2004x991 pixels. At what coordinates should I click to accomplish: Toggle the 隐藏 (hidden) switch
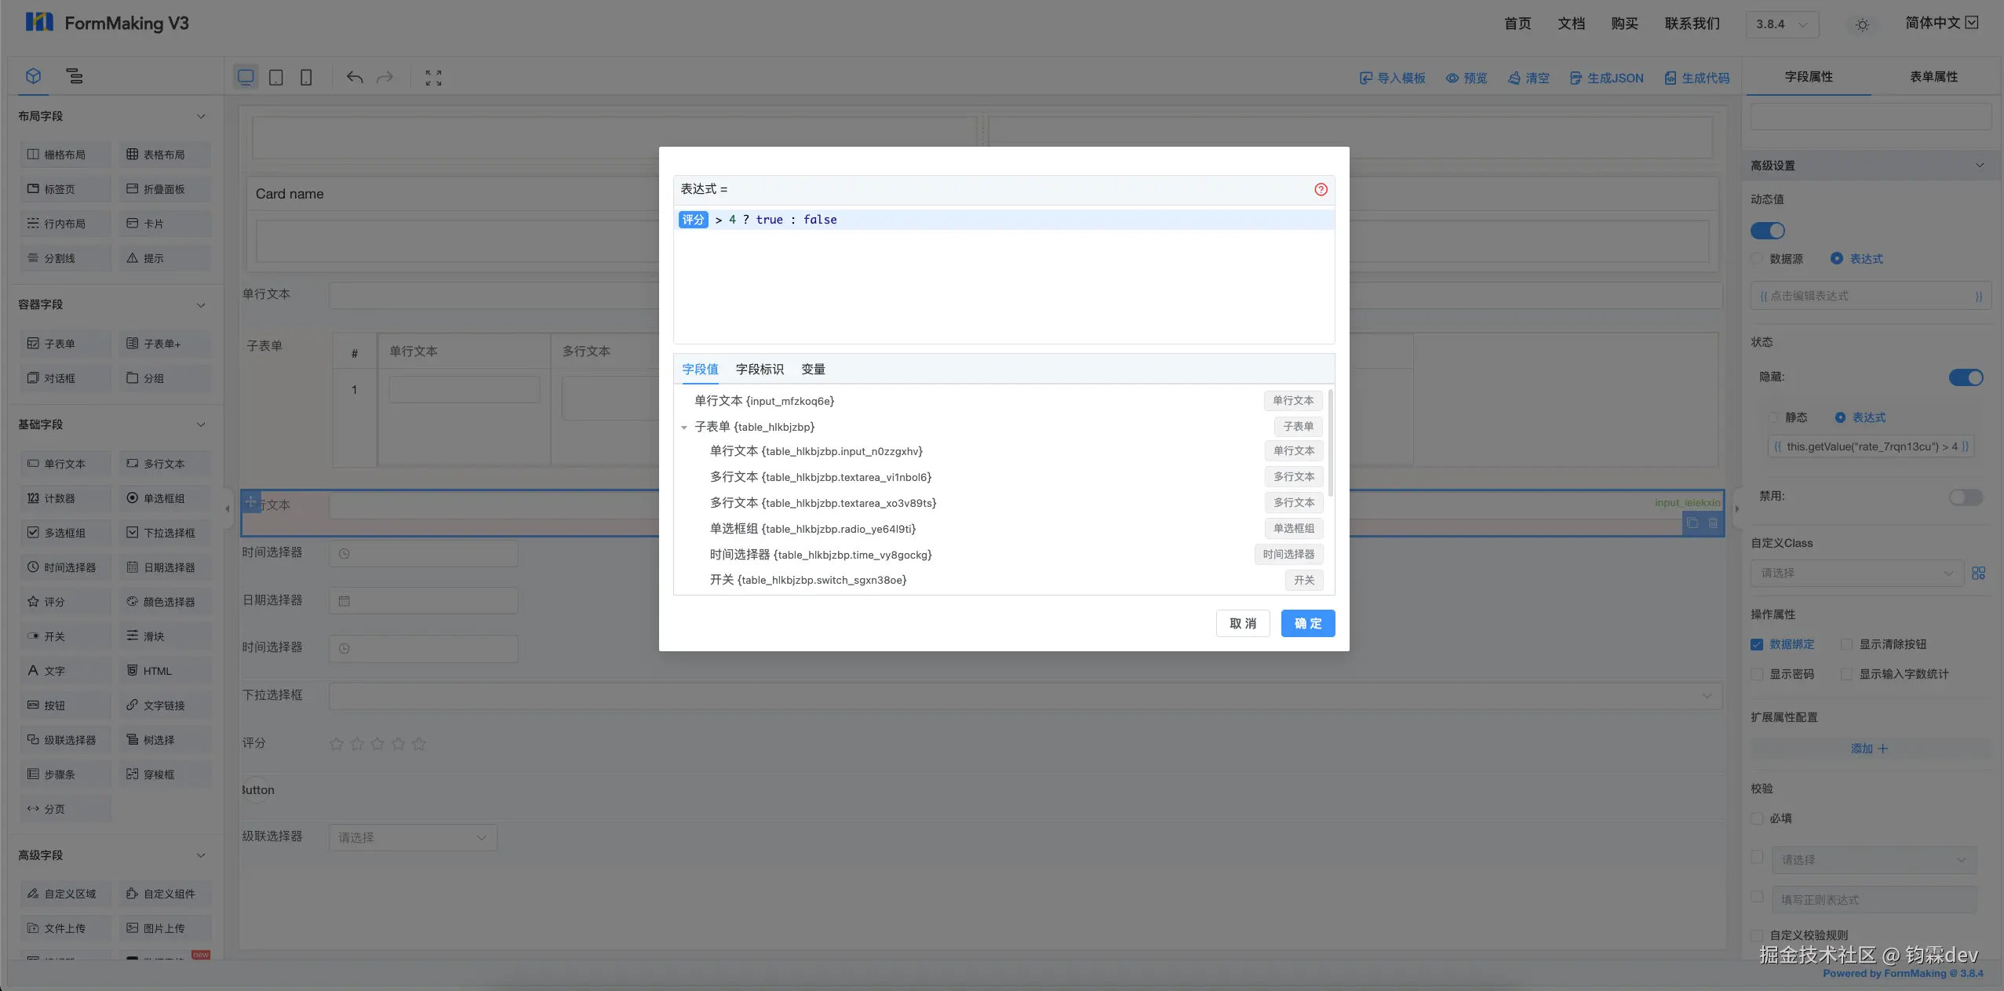(x=1966, y=377)
